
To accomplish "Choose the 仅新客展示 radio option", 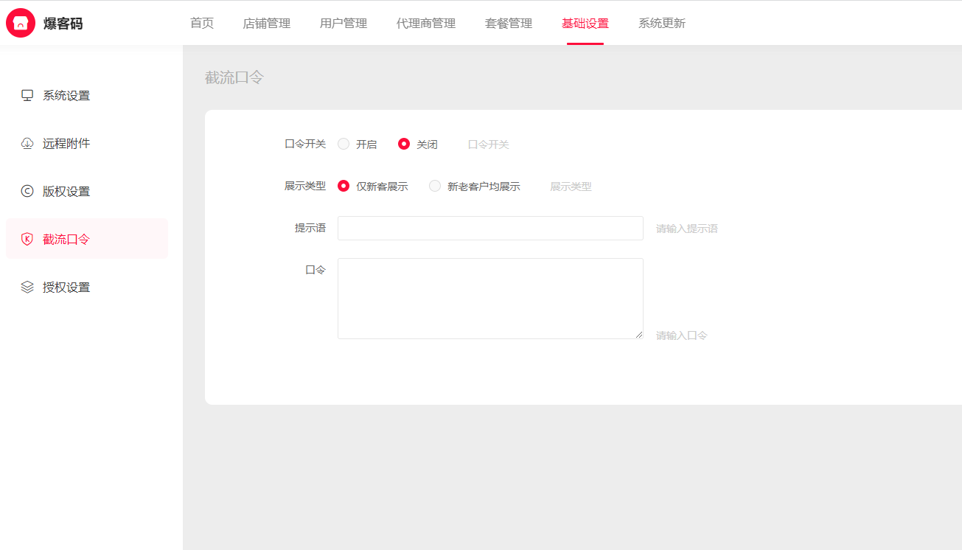I will tap(344, 186).
